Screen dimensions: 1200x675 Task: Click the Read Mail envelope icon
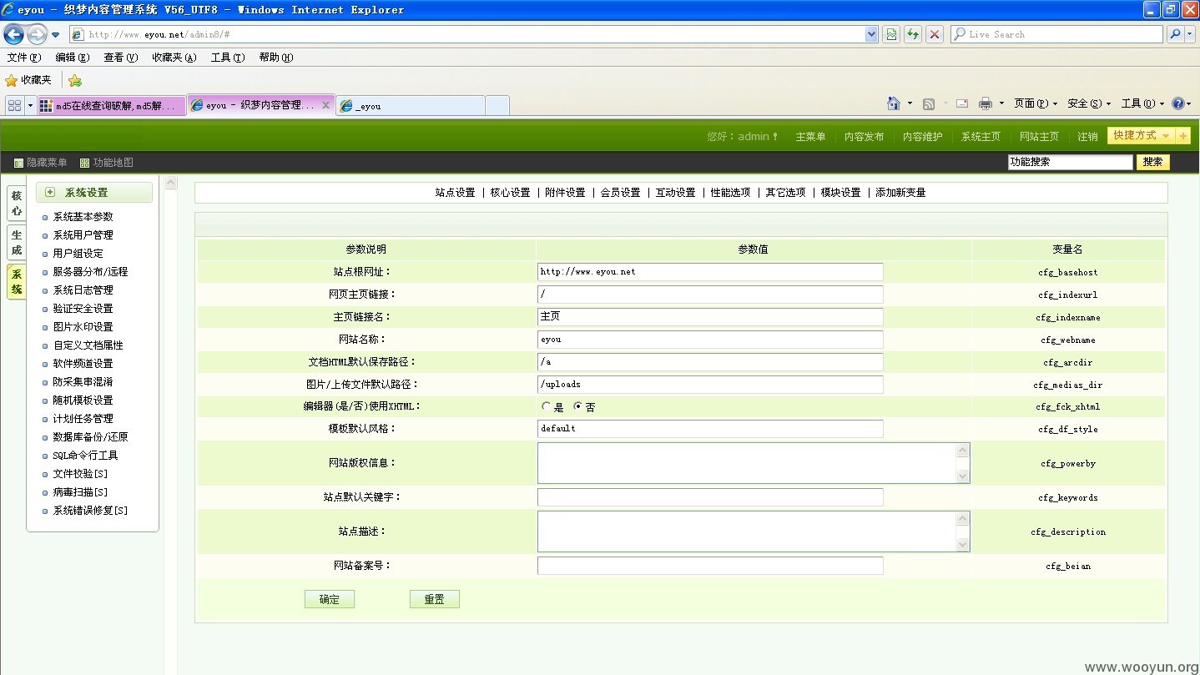(962, 103)
